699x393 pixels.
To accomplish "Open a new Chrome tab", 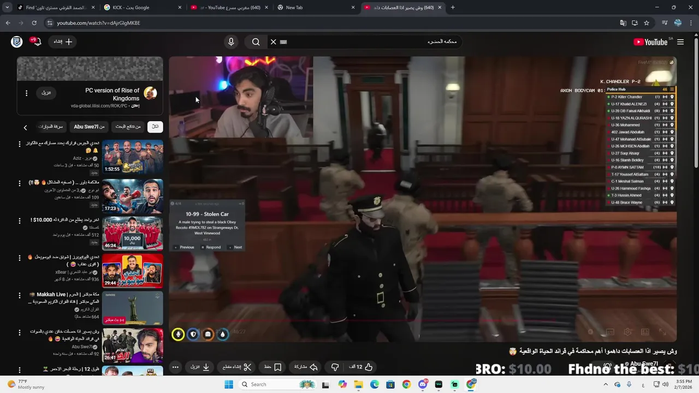I will [x=453, y=8].
